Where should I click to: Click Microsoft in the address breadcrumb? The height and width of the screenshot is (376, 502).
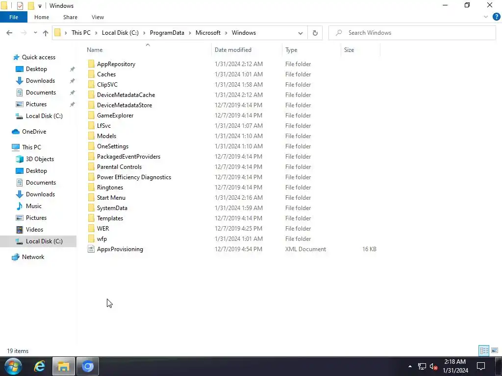(208, 33)
